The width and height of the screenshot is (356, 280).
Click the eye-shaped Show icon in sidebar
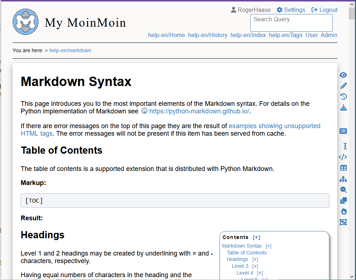coord(343,75)
